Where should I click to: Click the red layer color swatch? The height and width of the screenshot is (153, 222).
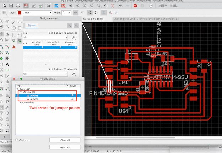[x=19, y=12]
